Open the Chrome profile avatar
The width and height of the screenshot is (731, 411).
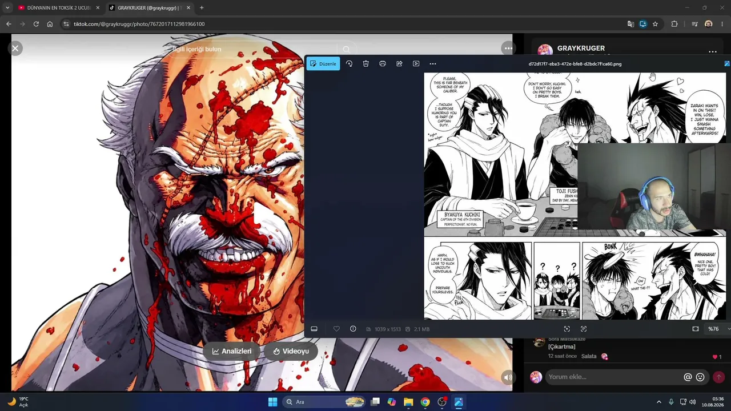(x=709, y=24)
